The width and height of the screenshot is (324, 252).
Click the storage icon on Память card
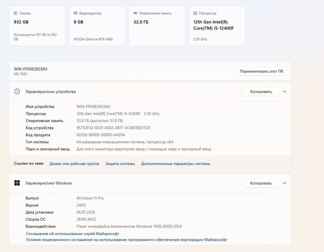tap(15, 13)
